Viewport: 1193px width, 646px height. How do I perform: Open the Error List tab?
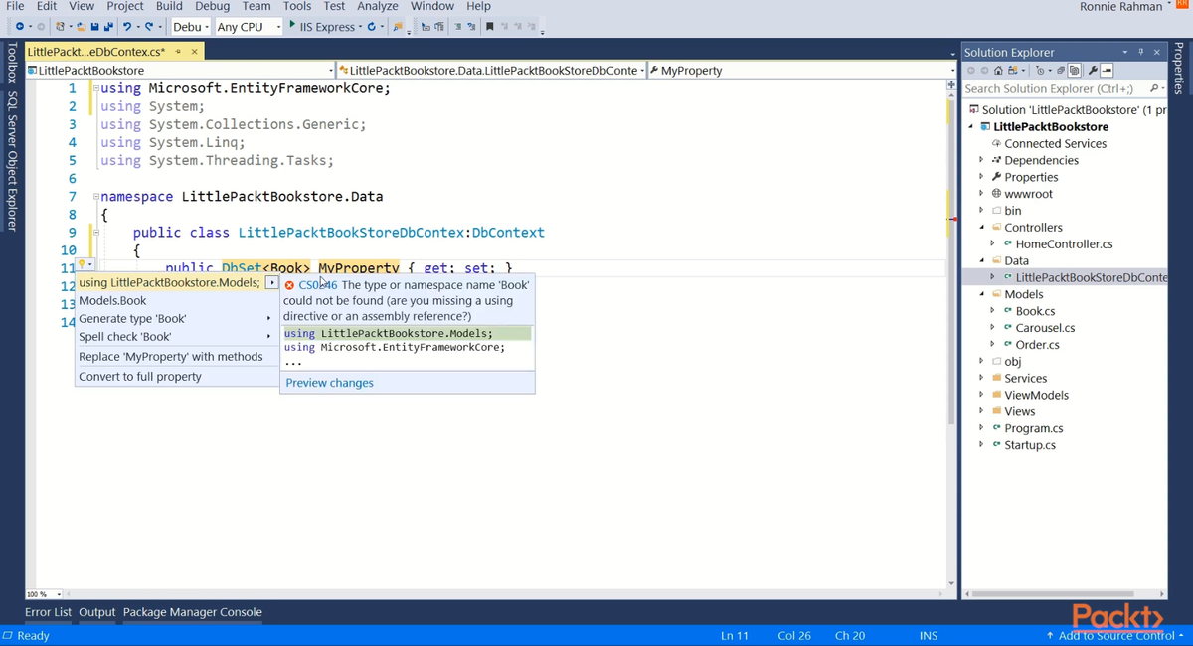click(48, 612)
